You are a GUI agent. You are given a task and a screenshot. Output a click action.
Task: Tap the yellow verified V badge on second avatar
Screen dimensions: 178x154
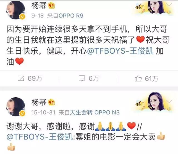point(22,113)
